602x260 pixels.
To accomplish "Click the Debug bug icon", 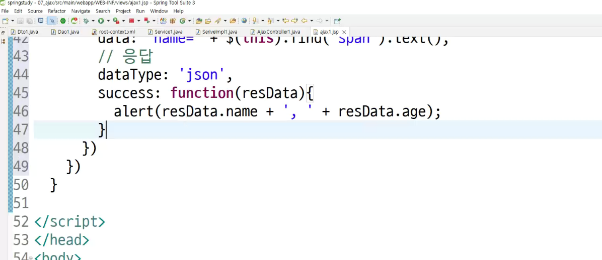I will pos(86,21).
